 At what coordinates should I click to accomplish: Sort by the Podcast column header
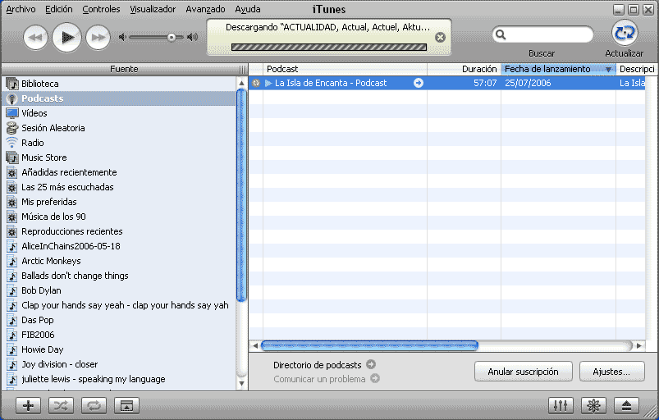click(345, 69)
